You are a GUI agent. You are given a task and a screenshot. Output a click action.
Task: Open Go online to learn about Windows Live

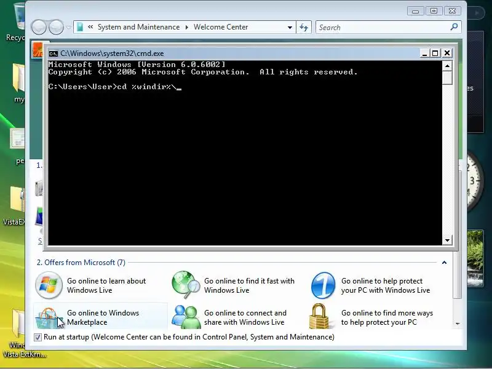tap(106, 285)
